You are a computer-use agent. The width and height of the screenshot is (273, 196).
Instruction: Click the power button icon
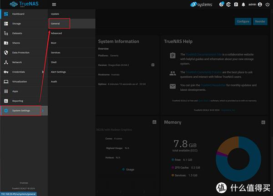click(268, 5)
